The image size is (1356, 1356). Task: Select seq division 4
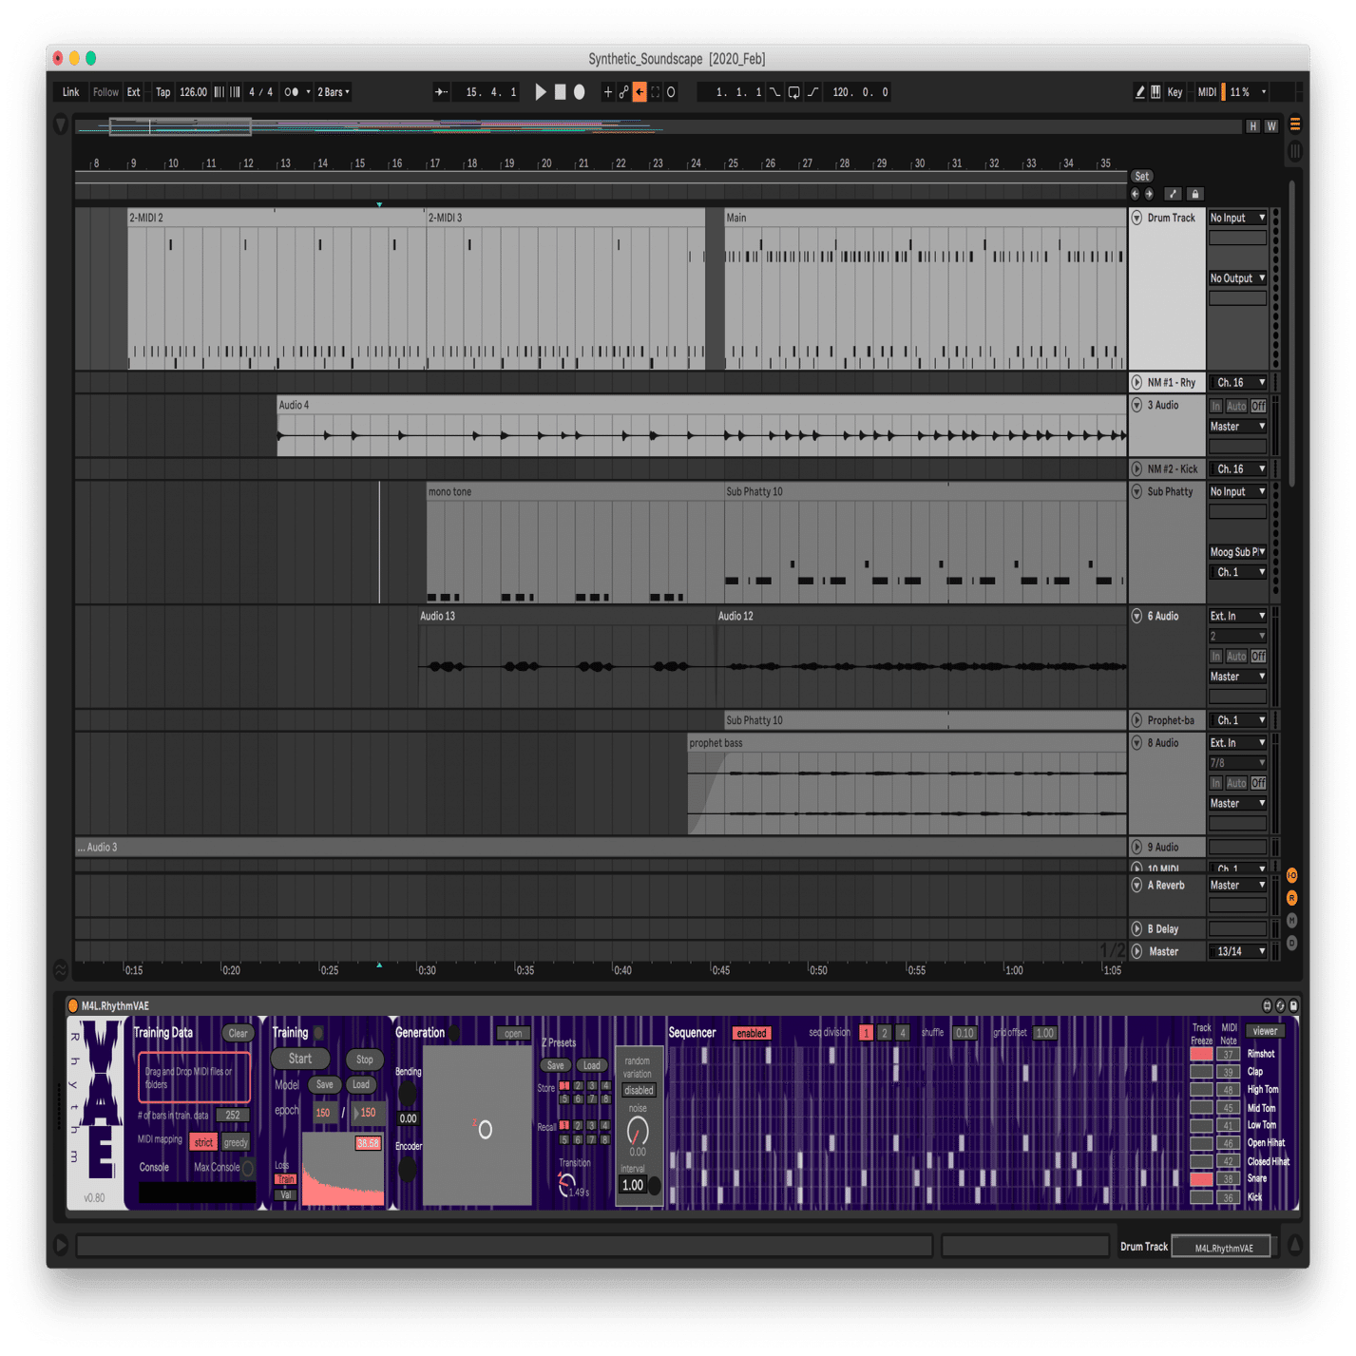coord(903,1033)
